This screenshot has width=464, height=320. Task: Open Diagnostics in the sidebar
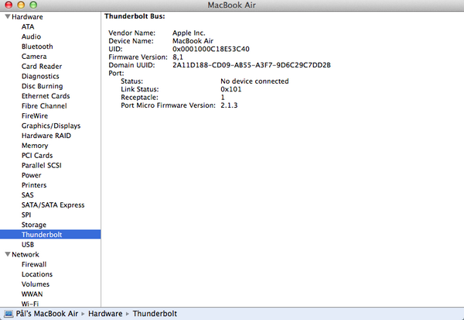40,76
